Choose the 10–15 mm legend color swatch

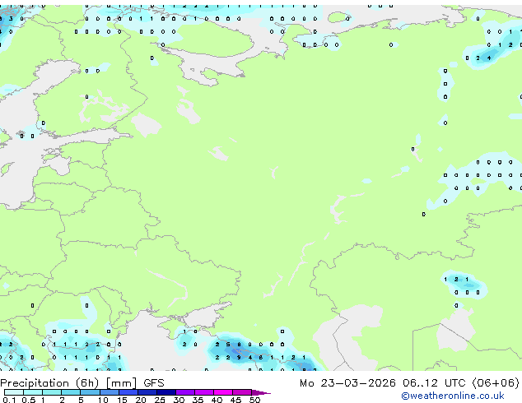[110, 392]
